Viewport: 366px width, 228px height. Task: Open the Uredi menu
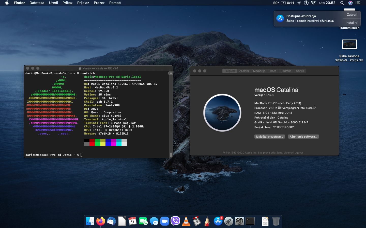click(53, 3)
